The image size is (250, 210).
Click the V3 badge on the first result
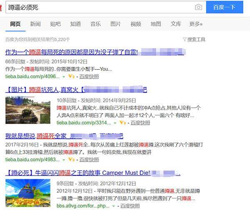[71, 77]
